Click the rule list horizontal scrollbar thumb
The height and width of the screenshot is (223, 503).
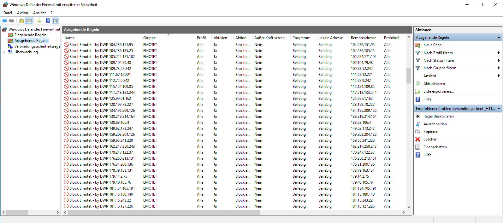pyautogui.click(x=164, y=213)
